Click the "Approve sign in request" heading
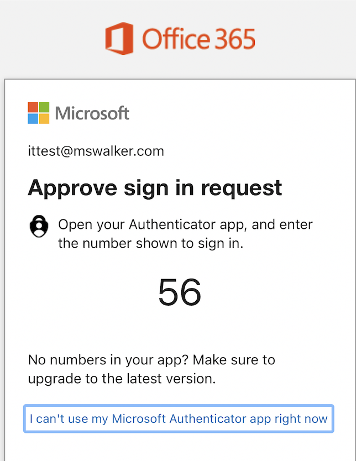The image size is (356, 461). coord(155,188)
